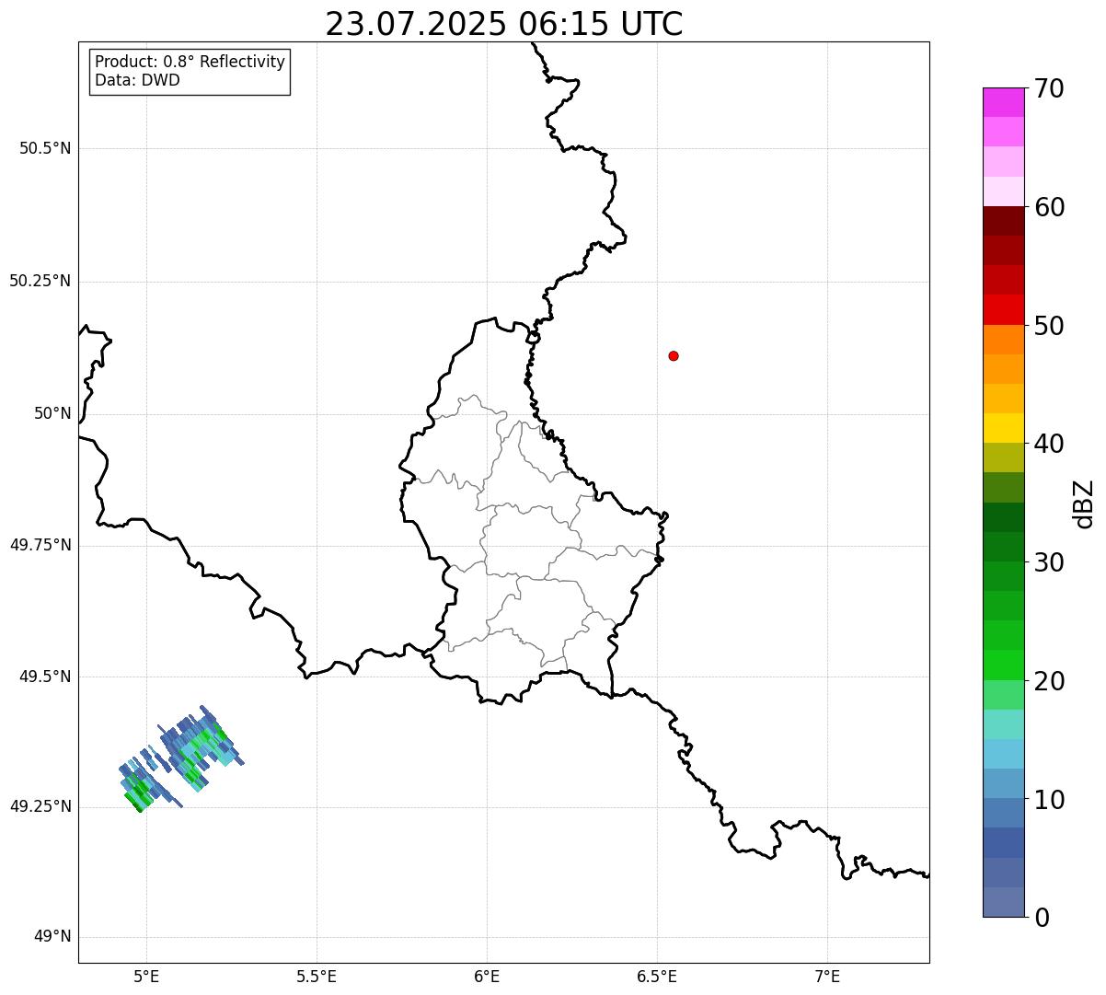Click the "5°E" longitude label
Viewport: 1106px width, 995px height.
(x=146, y=977)
